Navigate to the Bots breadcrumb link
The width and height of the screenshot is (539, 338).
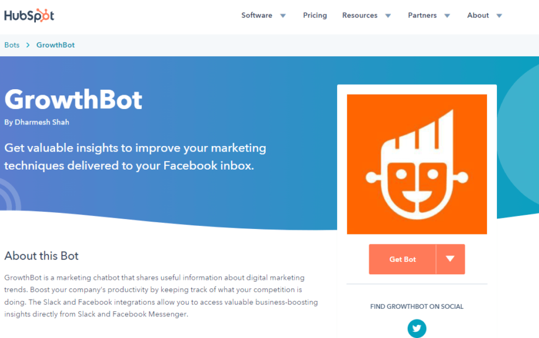point(12,45)
